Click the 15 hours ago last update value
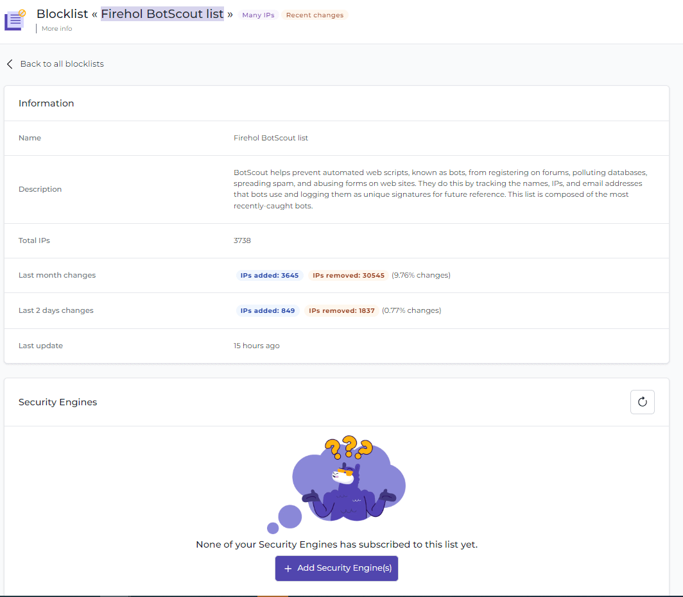The height and width of the screenshot is (597, 683). coord(256,346)
